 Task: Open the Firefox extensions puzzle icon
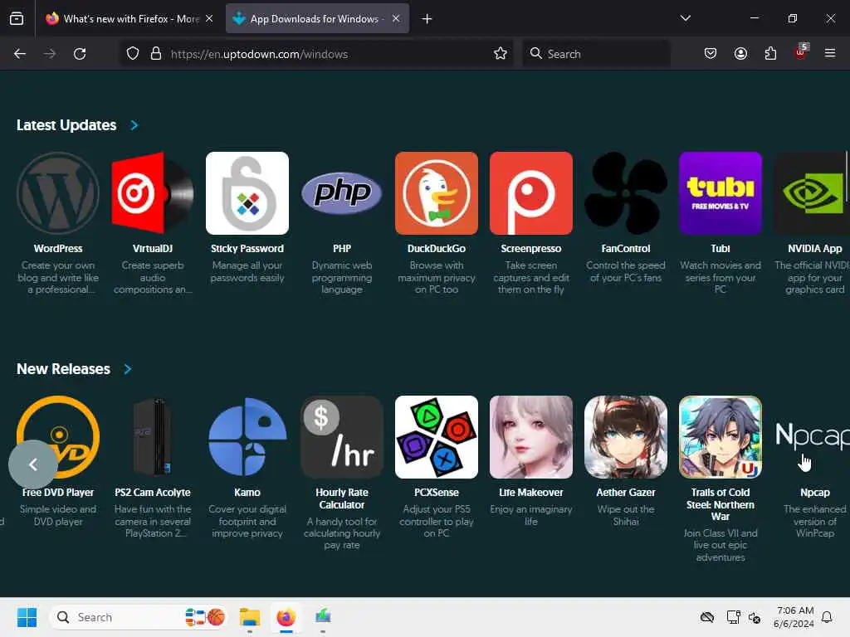tap(770, 54)
